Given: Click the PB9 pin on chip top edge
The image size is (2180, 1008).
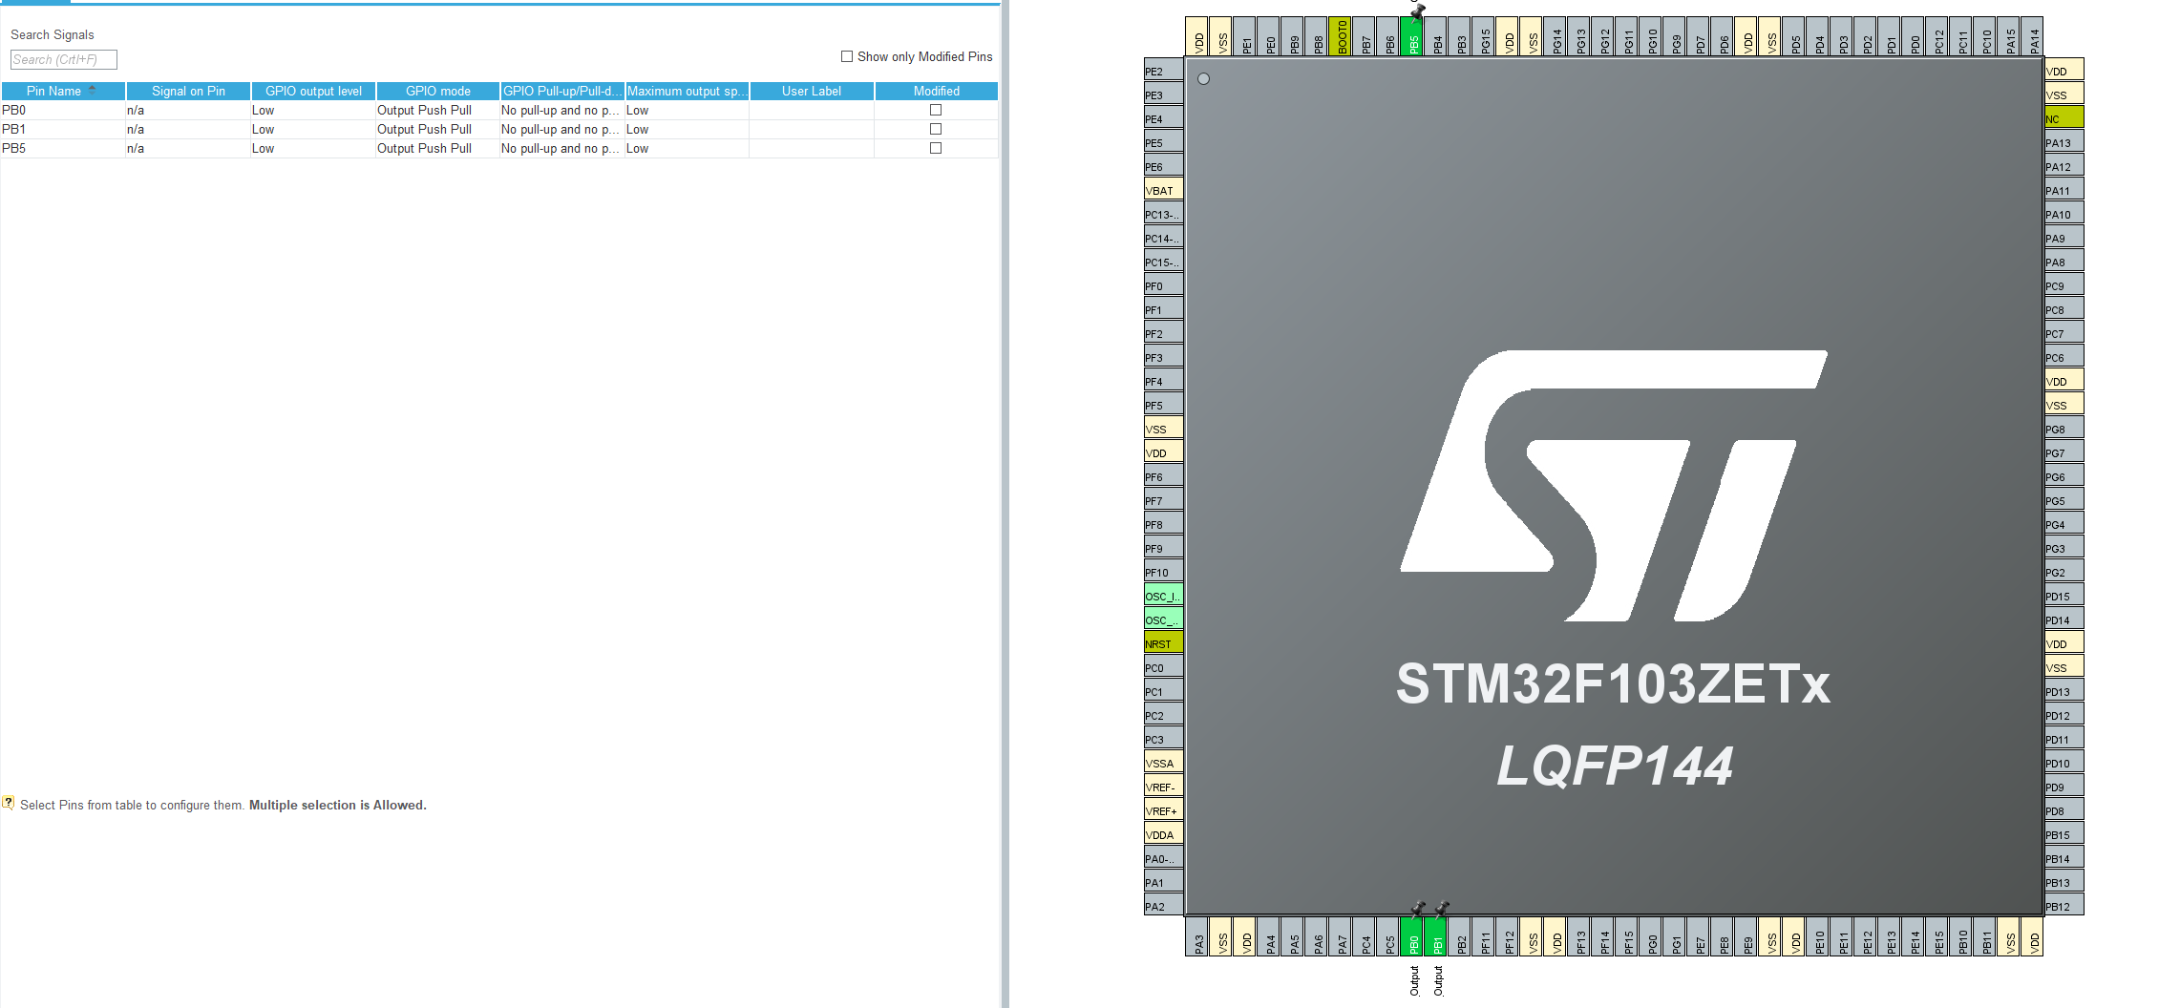Looking at the screenshot, I should 1293,36.
